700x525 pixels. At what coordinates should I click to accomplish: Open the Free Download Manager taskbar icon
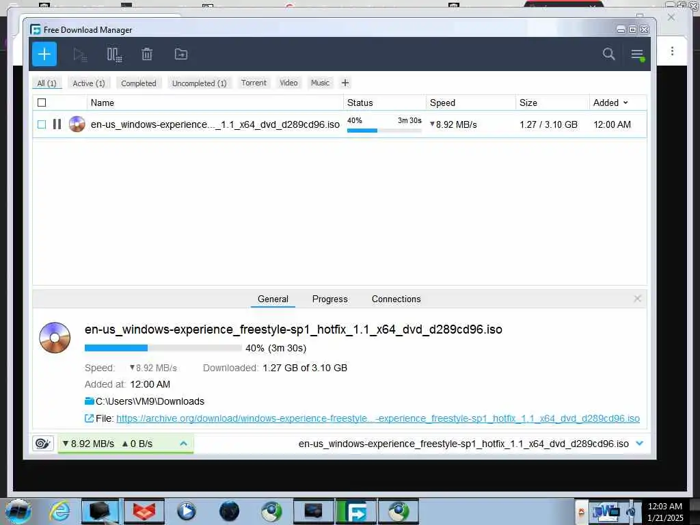[355, 511]
